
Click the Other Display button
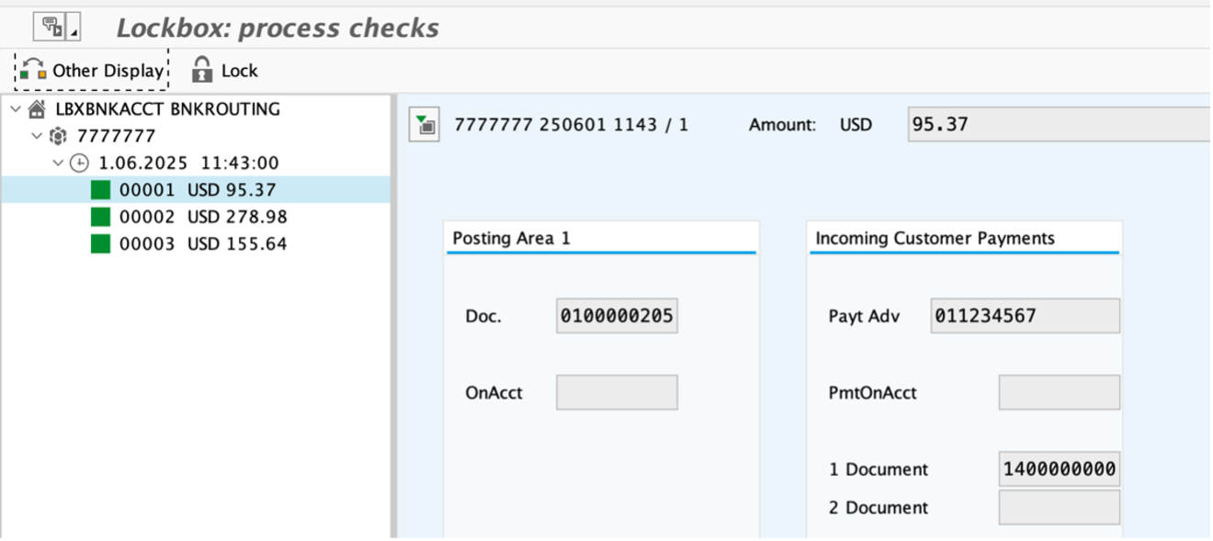92,70
